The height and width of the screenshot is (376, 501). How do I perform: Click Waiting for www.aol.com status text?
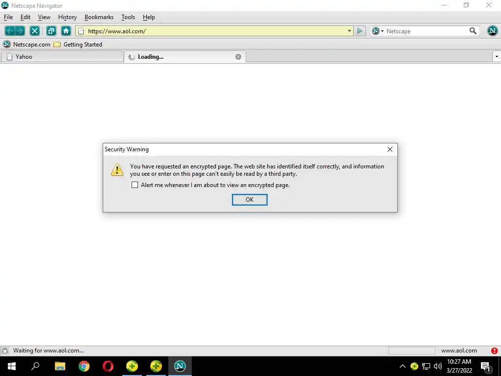click(48, 351)
